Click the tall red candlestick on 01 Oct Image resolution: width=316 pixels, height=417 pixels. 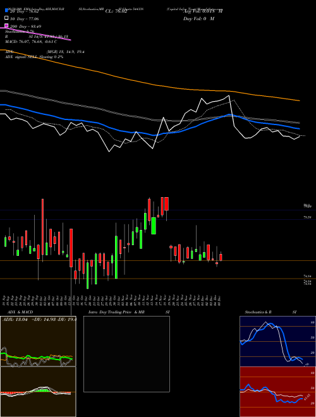[x=42, y=227]
